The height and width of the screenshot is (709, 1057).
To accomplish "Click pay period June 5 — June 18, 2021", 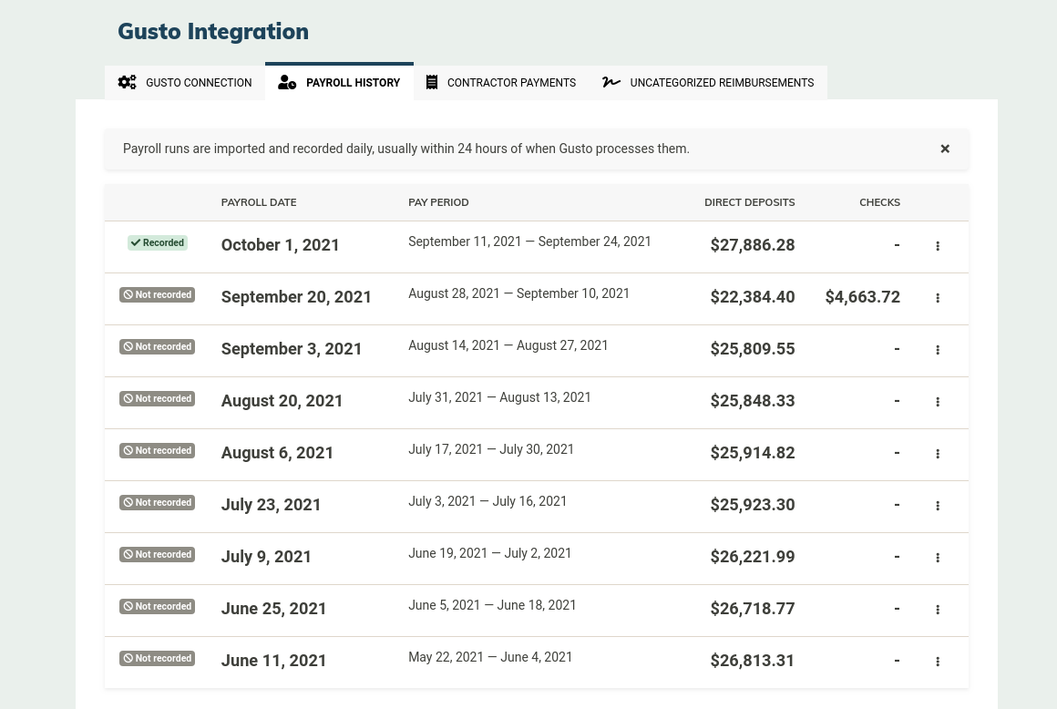I will point(492,604).
